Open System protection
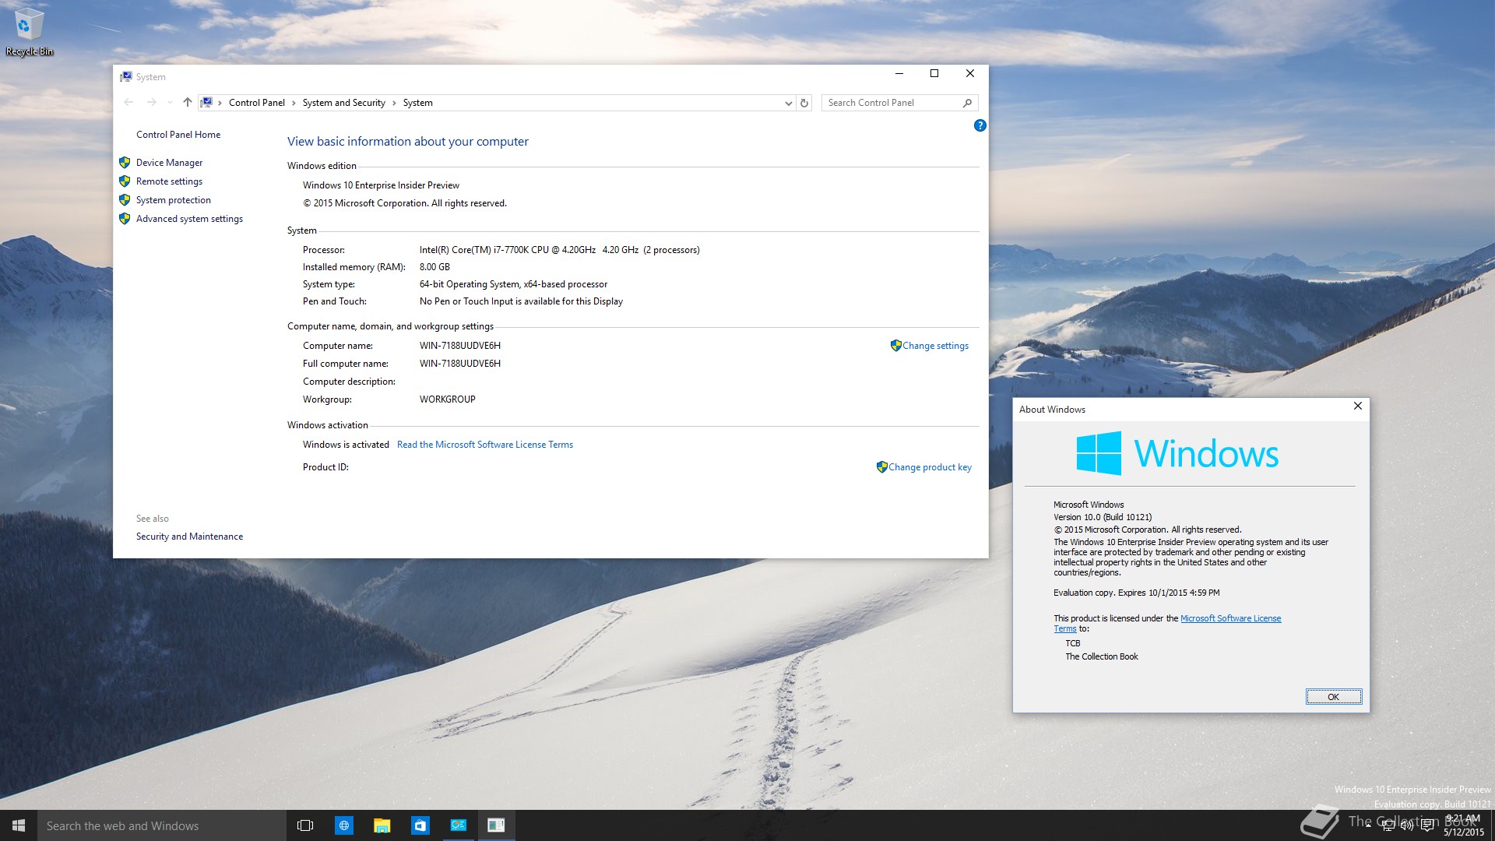The width and height of the screenshot is (1495, 841). (174, 200)
